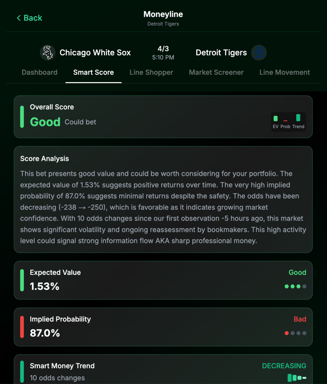The height and width of the screenshot is (384, 327).
Task: Click the Smart Money Trend card title
Action: tap(62, 366)
